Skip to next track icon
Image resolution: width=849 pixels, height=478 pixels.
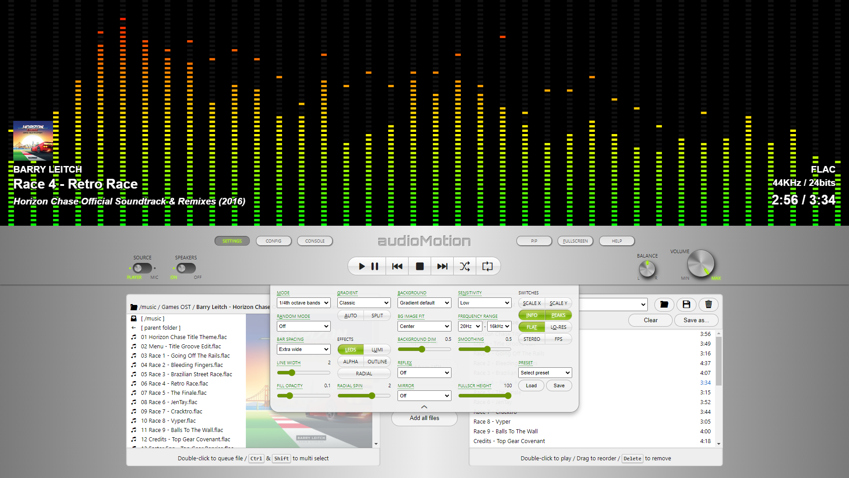coord(442,266)
